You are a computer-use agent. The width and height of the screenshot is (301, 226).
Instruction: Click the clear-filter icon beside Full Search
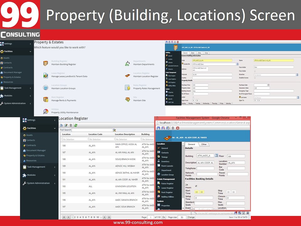point(114,130)
